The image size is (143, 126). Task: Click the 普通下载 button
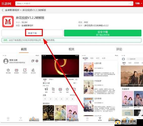coord(32,33)
